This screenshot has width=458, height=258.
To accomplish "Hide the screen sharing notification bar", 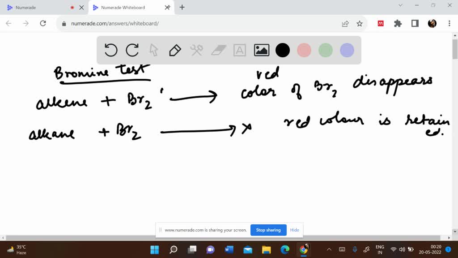I will 294,230.
